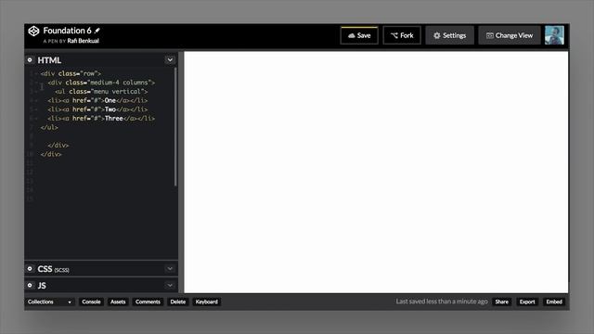This screenshot has height=334, width=594.
Task: Expand the CSS panel dropdown chevron
Action: tap(170, 268)
